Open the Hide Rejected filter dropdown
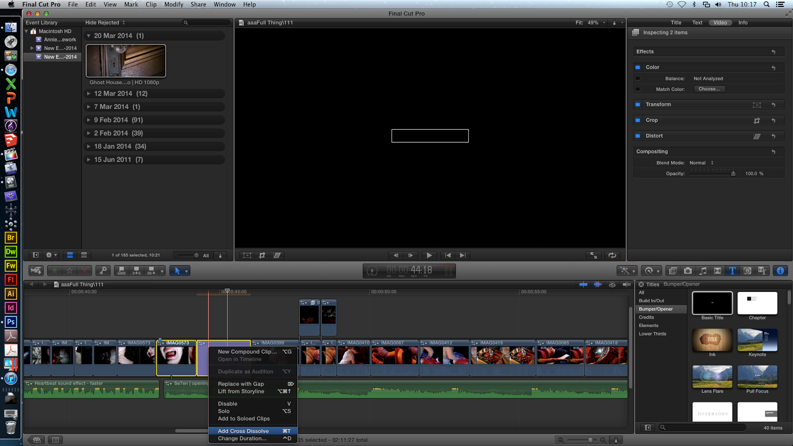The width and height of the screenshot is (793, 446). (x=105, y=23)
